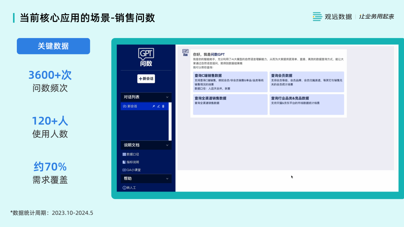Image resolution: width=404 pixels, height=227 pixels.
Task: Open the QA小课堂 video link
Action: coord(131,170)
